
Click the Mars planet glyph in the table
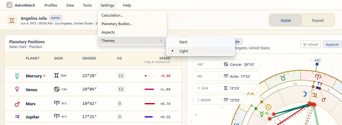[17, 104]
